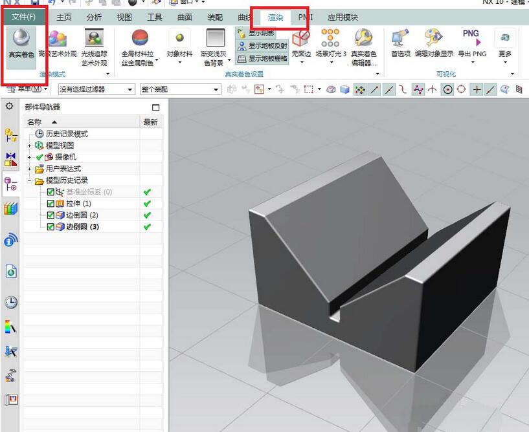Image resolution: width=529 pixels, height=432 pixels.
Task: Open the 文件(F) menu
Action: point(23,16)
